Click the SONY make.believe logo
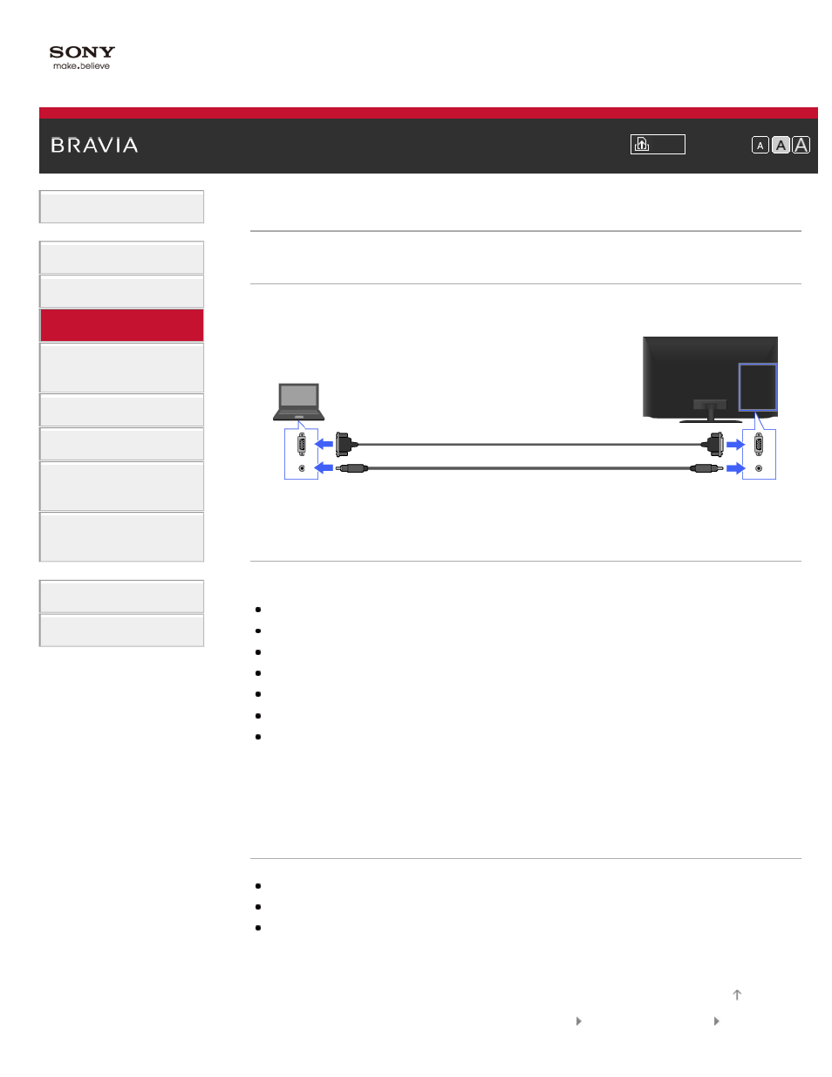Screen dimensions: 832x1077 click(x=82, y=58)
